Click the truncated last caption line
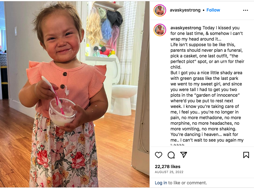The image size is (254, 189). tap(177, 144)
